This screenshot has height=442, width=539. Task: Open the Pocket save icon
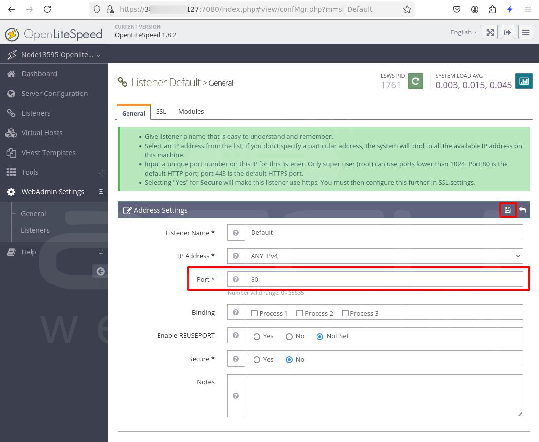click(x=456, y=9)
